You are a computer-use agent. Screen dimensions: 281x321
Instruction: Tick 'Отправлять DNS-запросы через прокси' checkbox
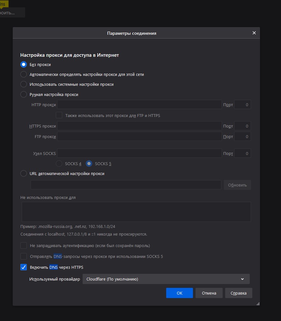click(x=24, y=256)
